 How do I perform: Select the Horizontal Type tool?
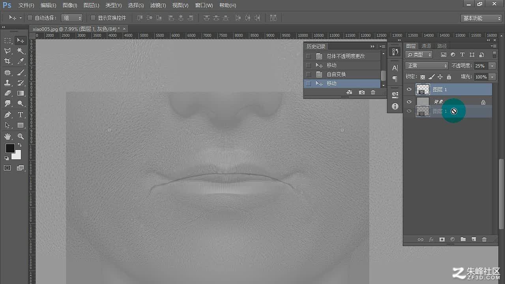pos(21,115)
